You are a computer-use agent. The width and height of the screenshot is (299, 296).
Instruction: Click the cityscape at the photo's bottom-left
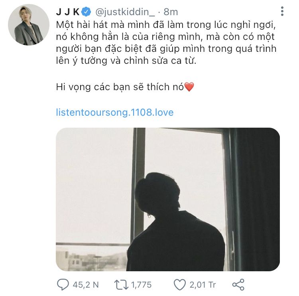tap(92, 260)
